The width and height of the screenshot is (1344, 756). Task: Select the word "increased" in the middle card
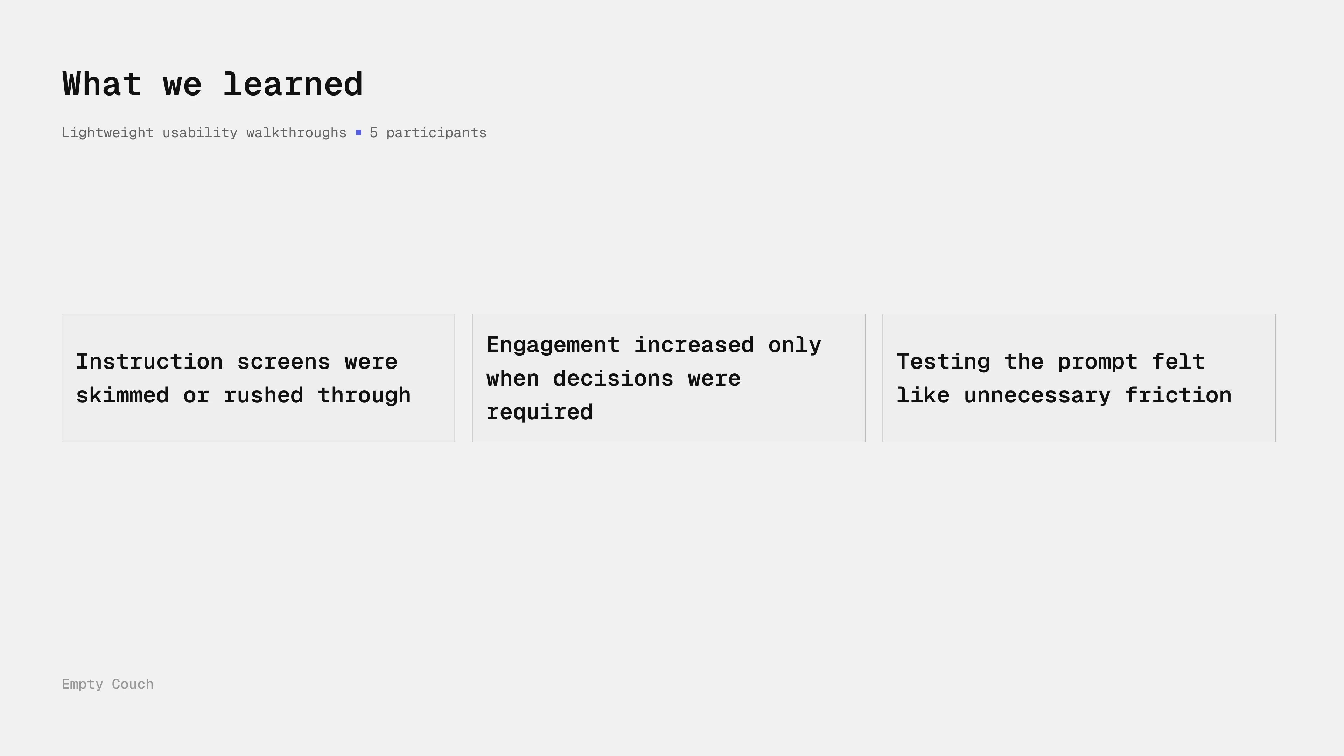tap(694, 345)
